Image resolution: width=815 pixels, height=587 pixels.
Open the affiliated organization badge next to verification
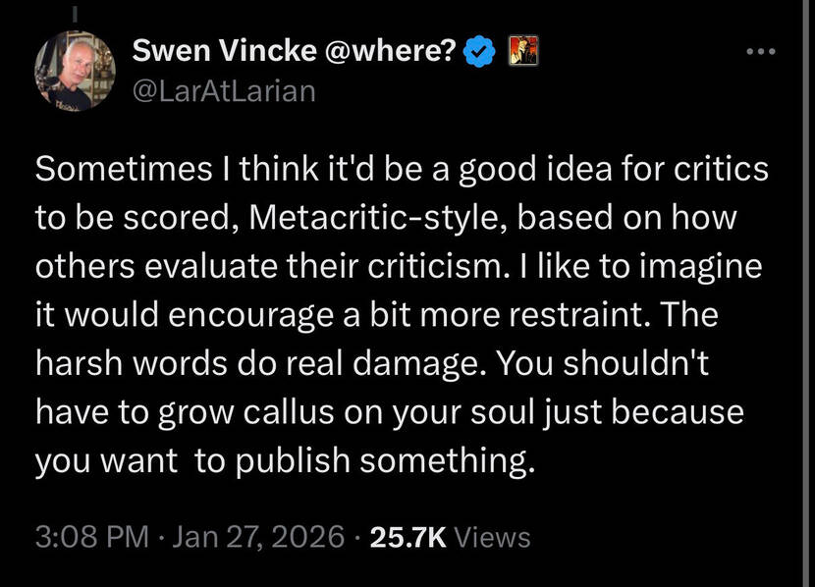click(521, 49)
